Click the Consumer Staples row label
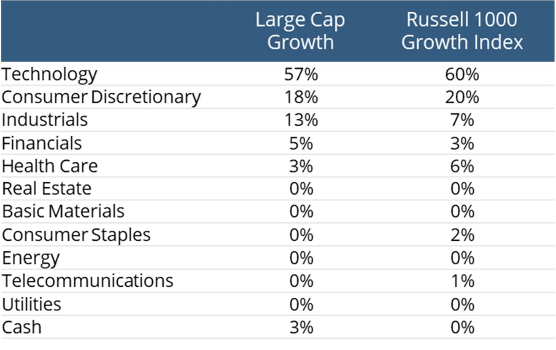 [x=76, y=235]
